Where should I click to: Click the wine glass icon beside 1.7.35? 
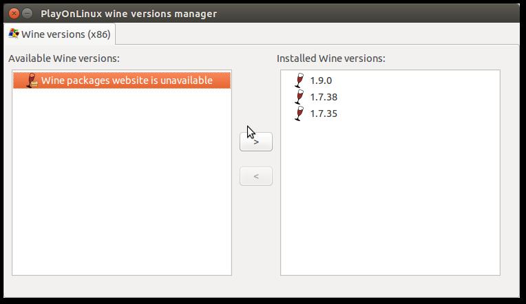[299, 113]
